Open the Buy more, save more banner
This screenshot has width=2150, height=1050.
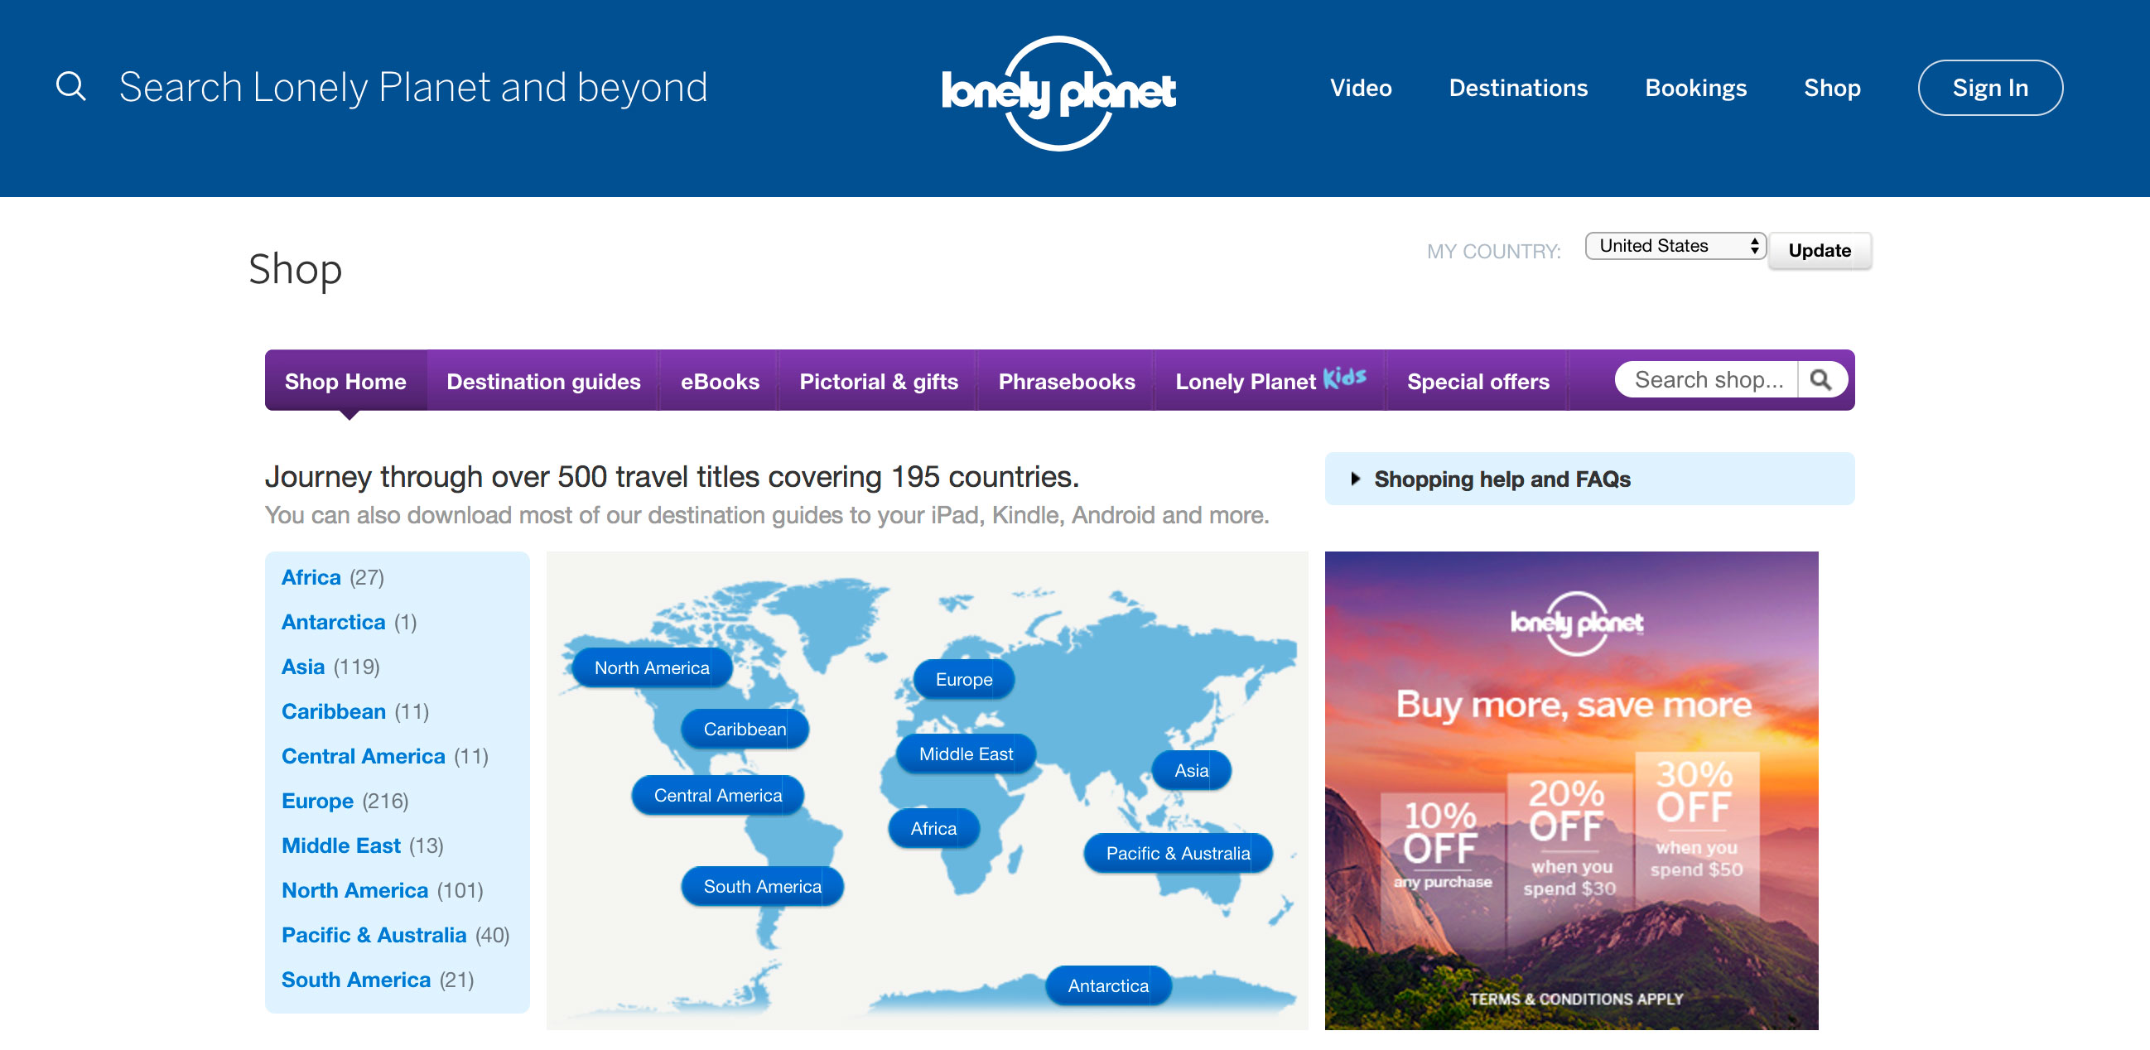click(1571, 791)
